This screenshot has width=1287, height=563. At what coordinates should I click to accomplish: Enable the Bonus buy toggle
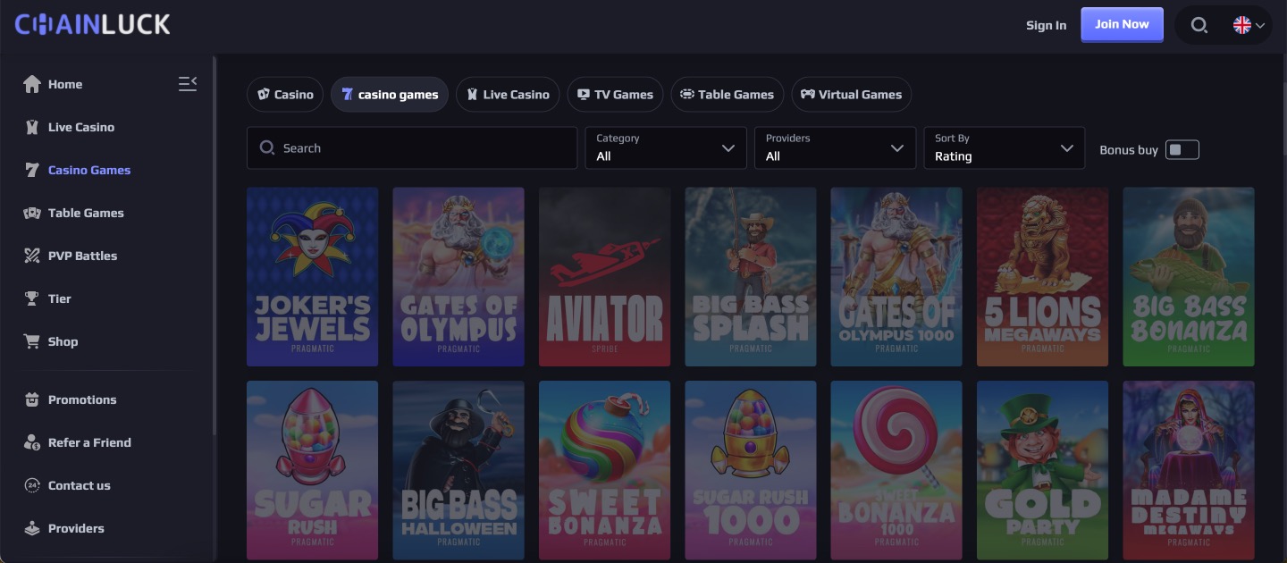point(1182,150)
